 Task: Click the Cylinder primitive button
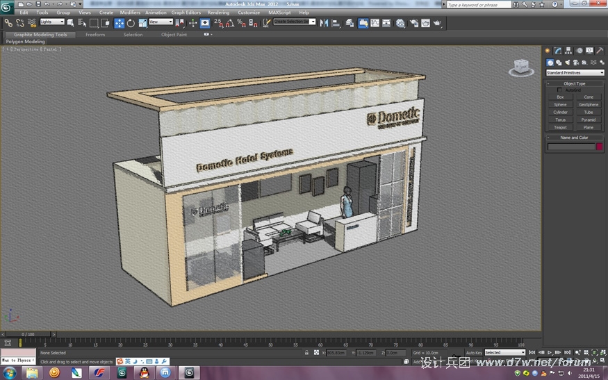click(560, 112)
